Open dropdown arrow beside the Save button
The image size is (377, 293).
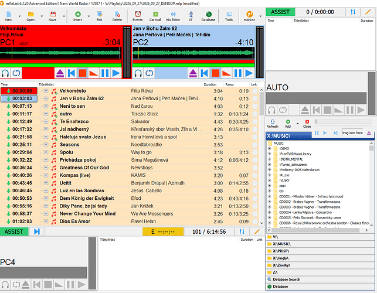click(64, 16)
